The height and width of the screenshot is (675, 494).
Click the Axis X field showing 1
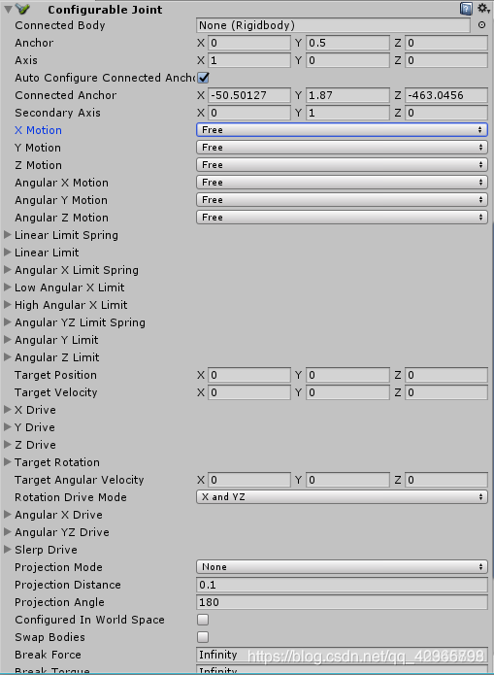249,60
